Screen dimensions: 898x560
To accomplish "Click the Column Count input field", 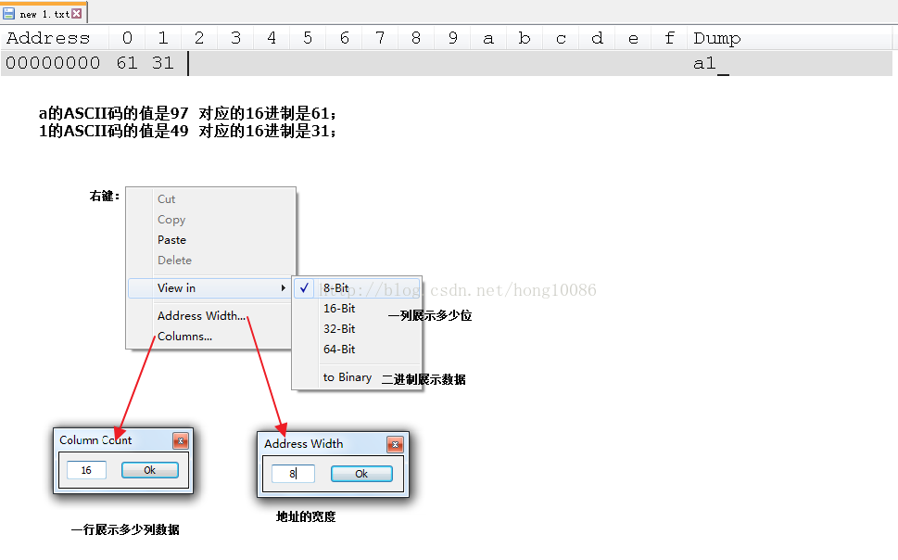I will [x=86, y=470].
